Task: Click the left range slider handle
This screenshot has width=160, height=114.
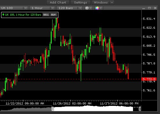Action: click(x=53, y=109)
